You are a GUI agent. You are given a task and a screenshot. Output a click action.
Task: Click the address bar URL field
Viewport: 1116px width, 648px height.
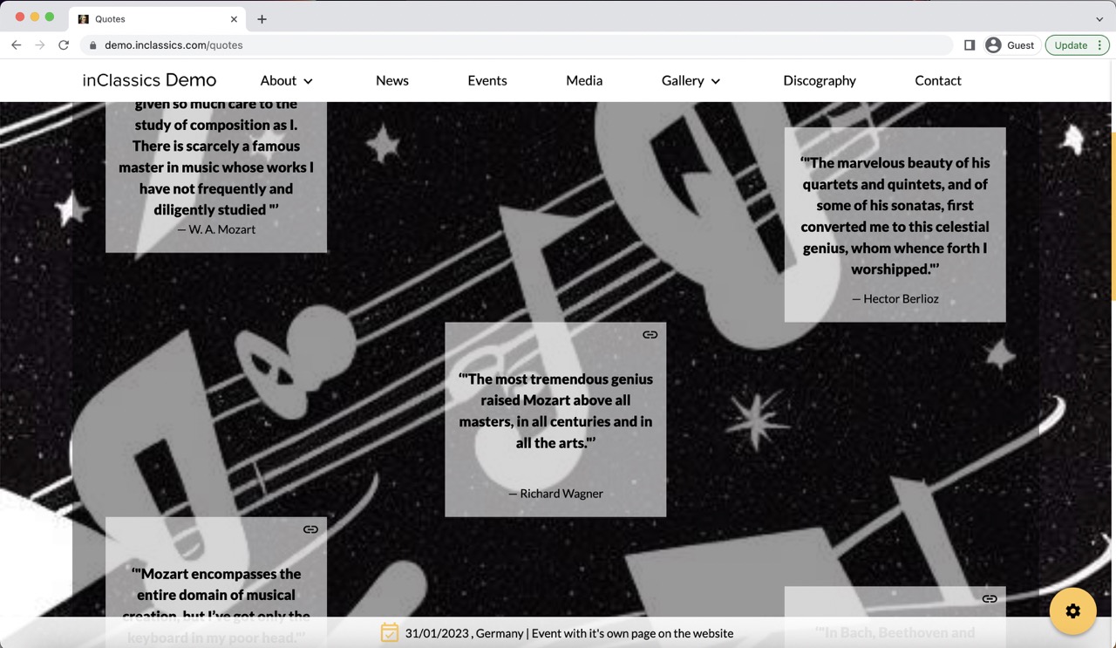514,45
